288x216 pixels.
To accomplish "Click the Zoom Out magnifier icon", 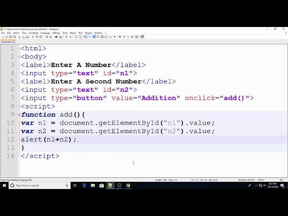I will pos(70,37).
